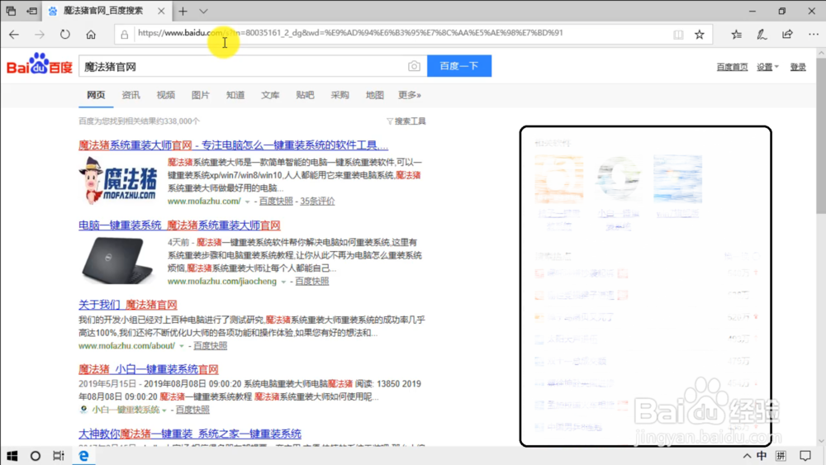Viewport: 826px width, 465px height.
Task: Click the 魔法猪 mofazhu.com logo thumbnail
Action: point(118,181)
